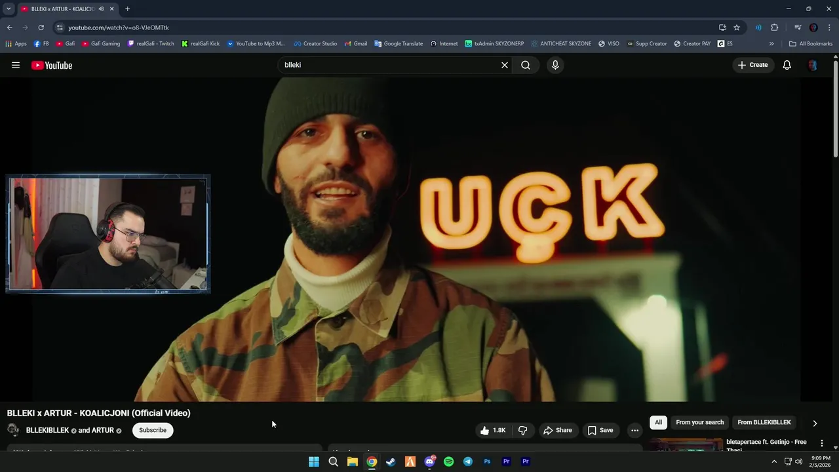Open the realGafi - Twitch bookmark
Viewport: 839px width, 472px height.
point(151,44)
